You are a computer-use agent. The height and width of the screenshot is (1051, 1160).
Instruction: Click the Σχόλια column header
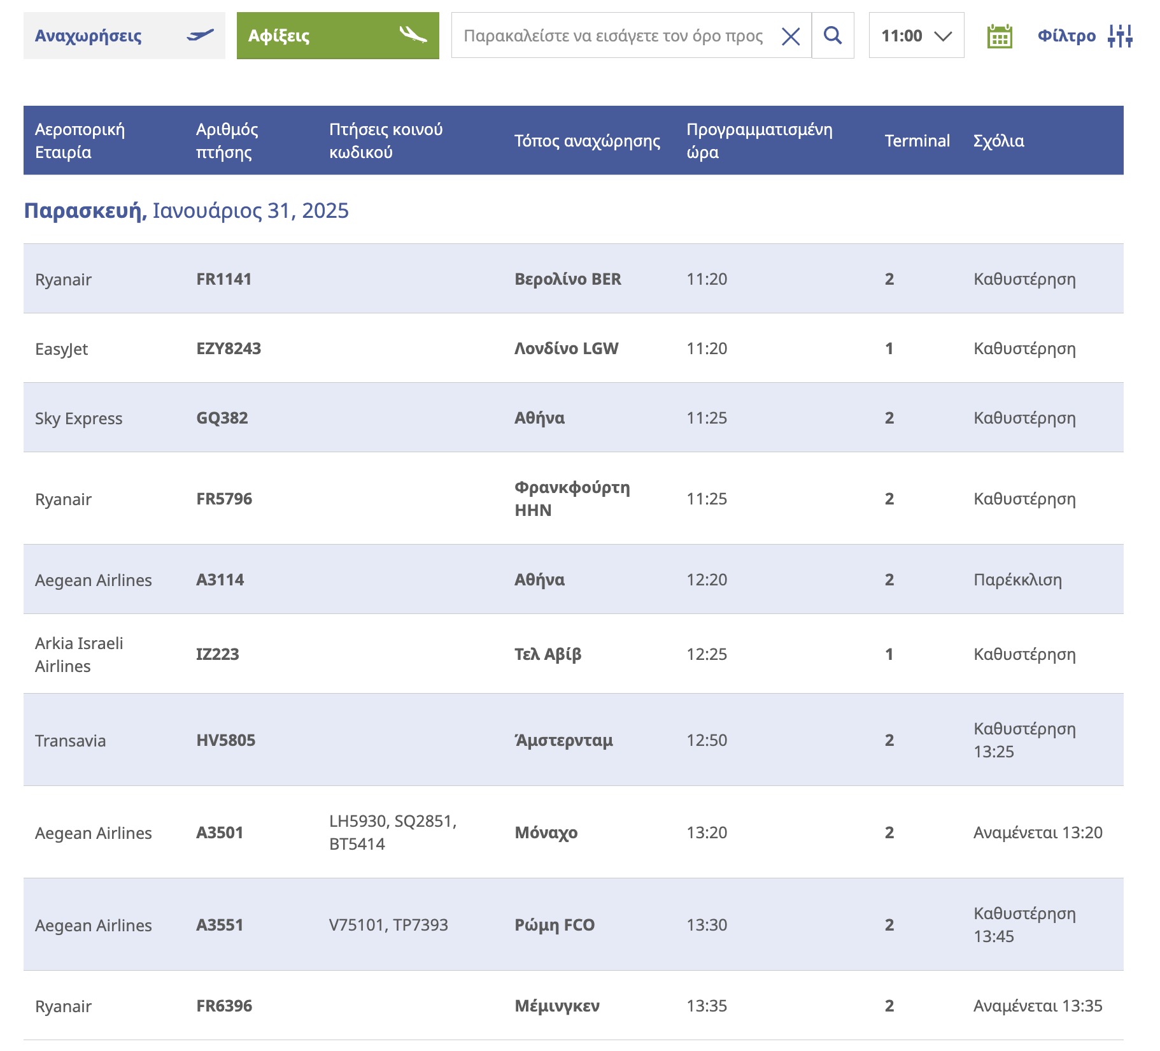click(999, 141)
